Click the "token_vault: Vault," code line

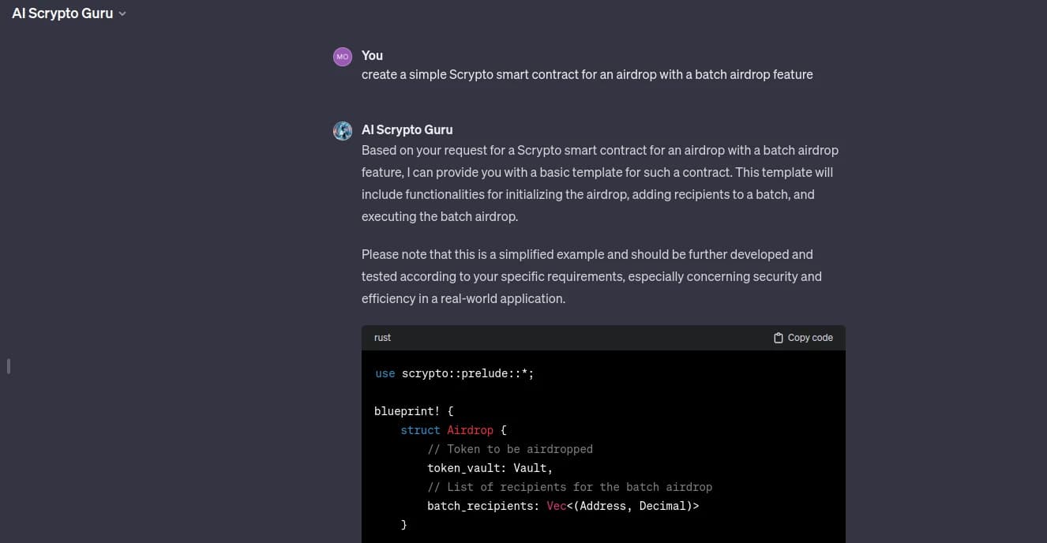[490, 468]
